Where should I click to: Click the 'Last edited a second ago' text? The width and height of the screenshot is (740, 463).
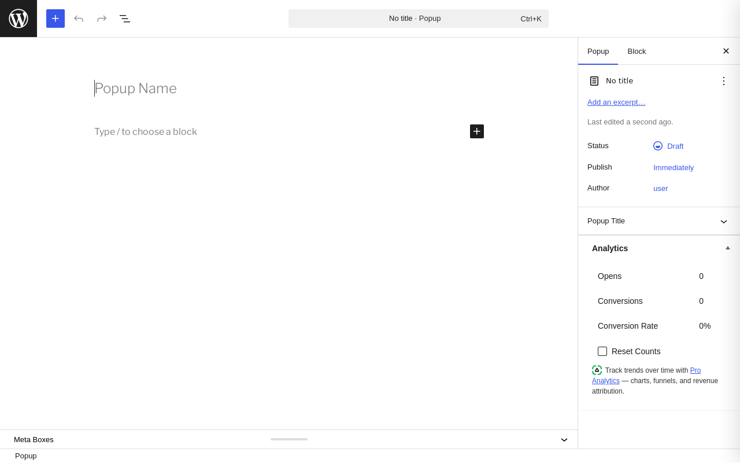point(630,122)
